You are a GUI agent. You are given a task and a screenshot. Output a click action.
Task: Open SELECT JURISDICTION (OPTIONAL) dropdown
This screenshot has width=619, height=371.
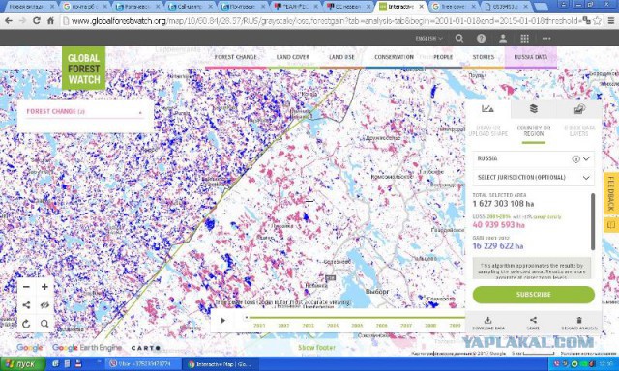coord(533,178)
